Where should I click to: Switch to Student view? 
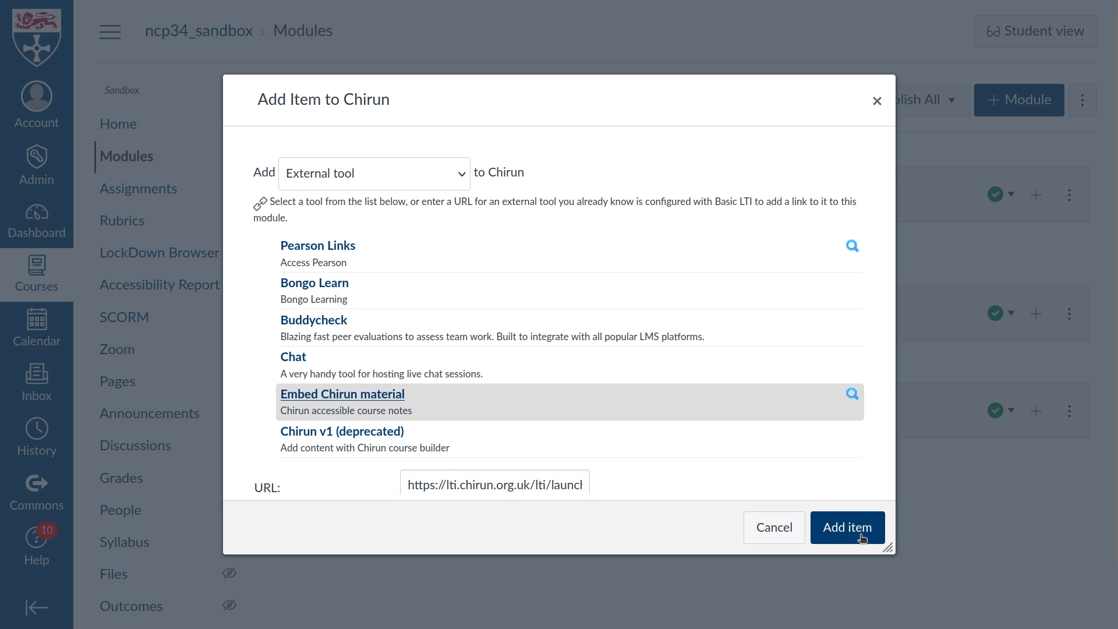1035,31
